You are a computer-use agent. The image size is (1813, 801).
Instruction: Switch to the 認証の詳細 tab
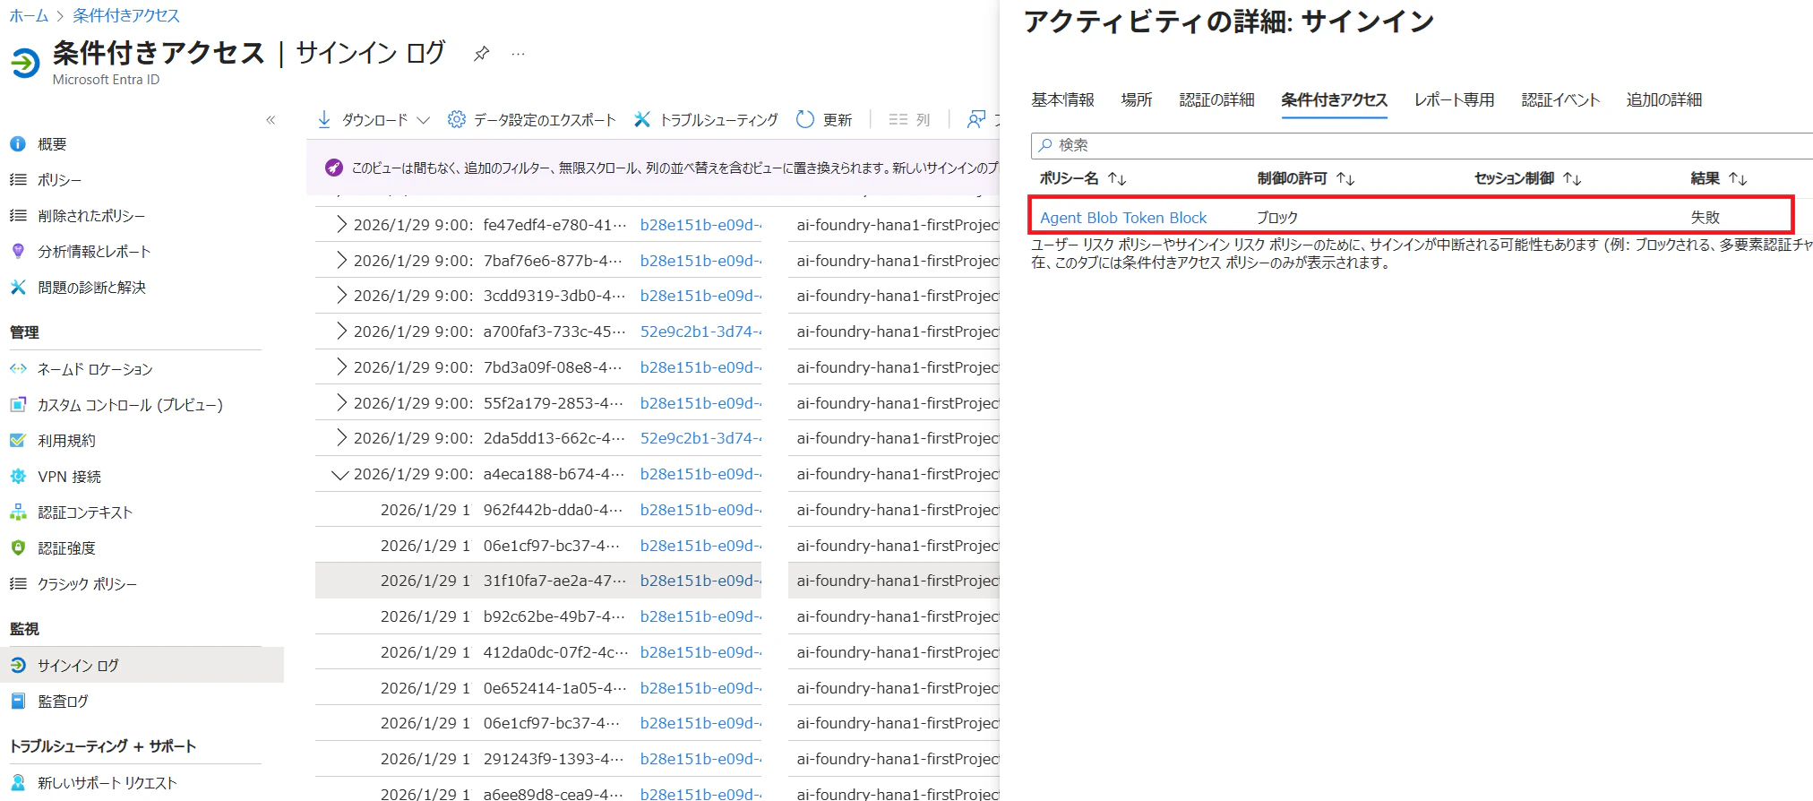[1216, 99]
